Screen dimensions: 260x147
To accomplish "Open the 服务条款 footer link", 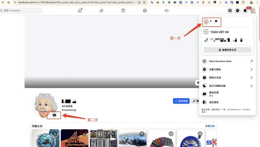I will (216, 109).
